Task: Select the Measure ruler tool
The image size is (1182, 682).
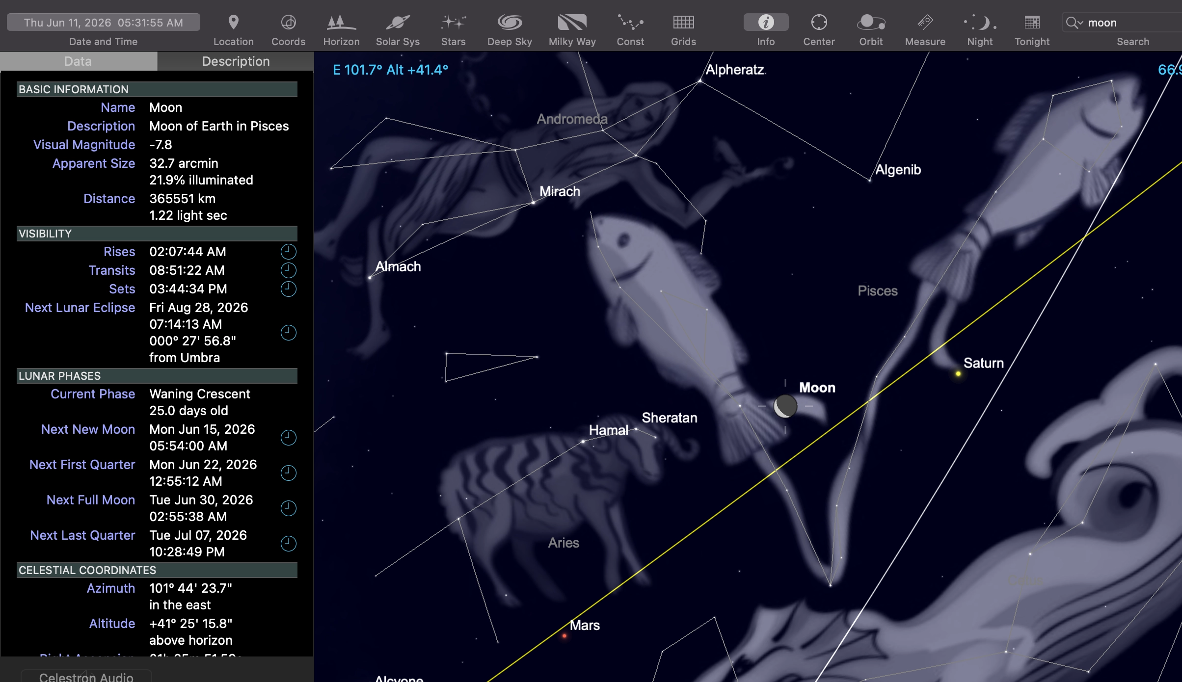Action: point(925,23)
